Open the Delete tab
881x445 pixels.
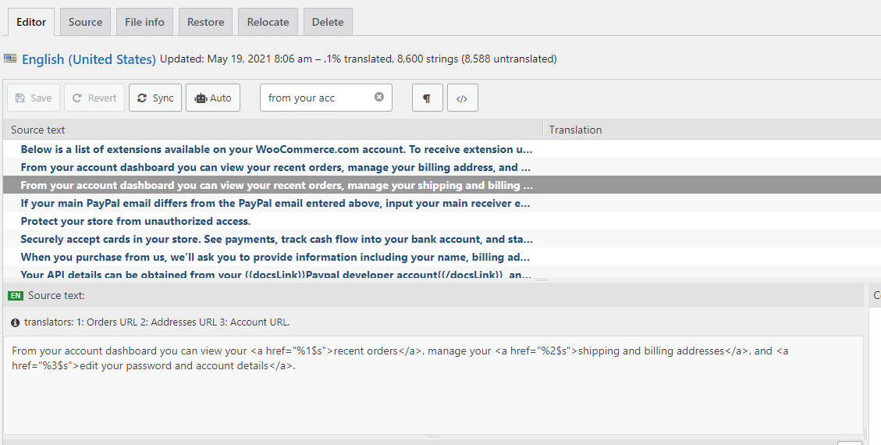click(328, 22)
